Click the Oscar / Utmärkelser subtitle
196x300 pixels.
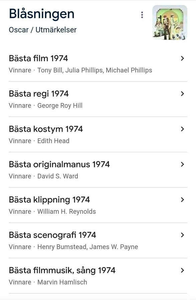(43, 30)
